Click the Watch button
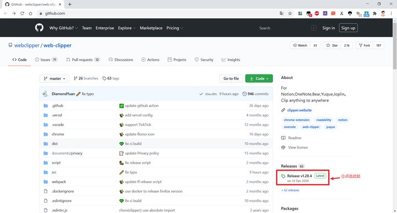 (300, 45)
